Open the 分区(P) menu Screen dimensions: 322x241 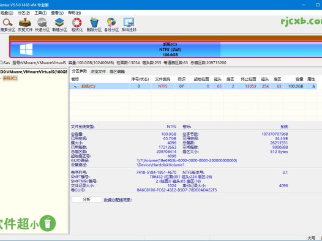(x=24, y=13)
